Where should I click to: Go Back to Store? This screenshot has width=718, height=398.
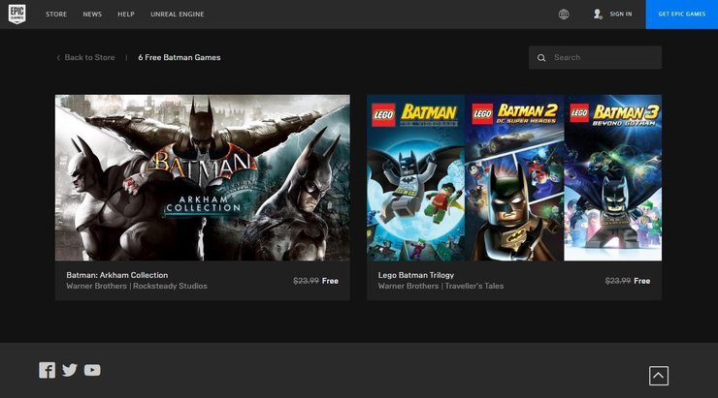point(89,57)
